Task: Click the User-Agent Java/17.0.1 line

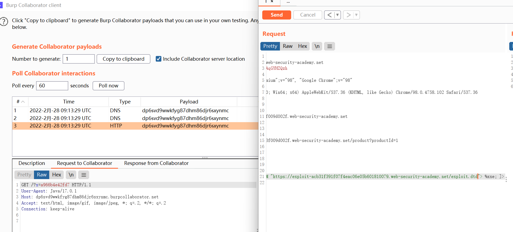Action: (x=49, y=191)
